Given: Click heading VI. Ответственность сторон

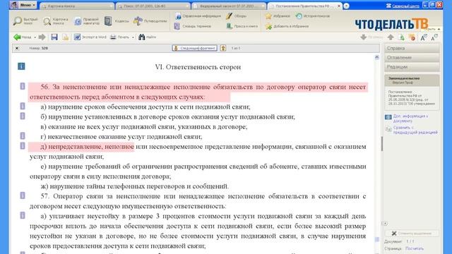Looking at the screenshot, I should [198, 67].
